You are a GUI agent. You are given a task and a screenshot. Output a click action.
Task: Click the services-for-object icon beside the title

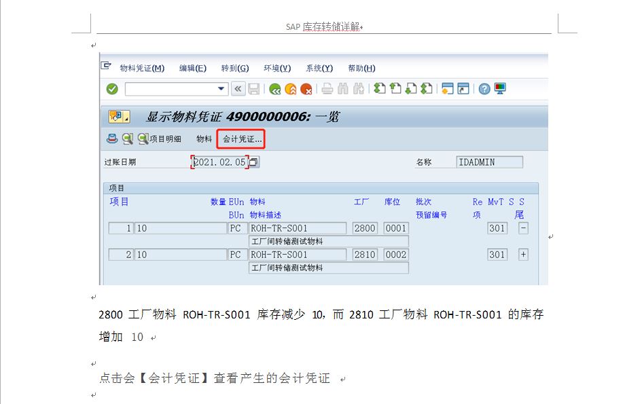coord(119,117)
